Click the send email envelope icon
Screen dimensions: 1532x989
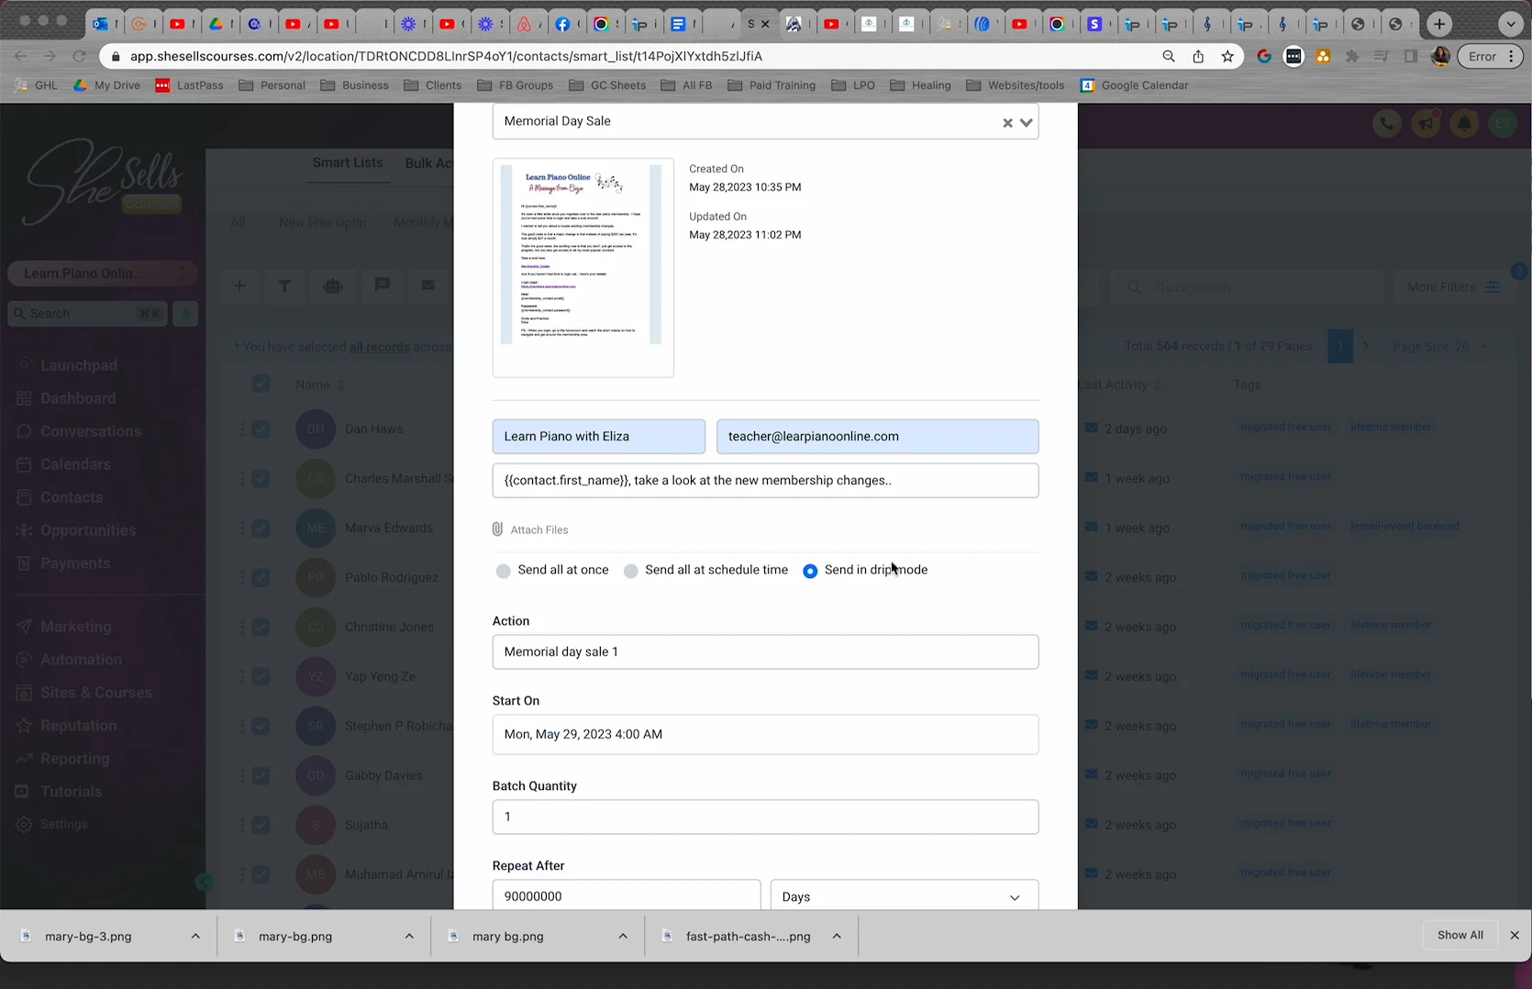(x=428, y=286)
